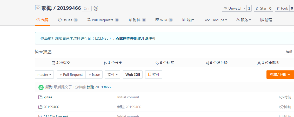Screen dimensions: 294x117
Task: Click Initial commit message for .gitee
Action: (128, 97)
